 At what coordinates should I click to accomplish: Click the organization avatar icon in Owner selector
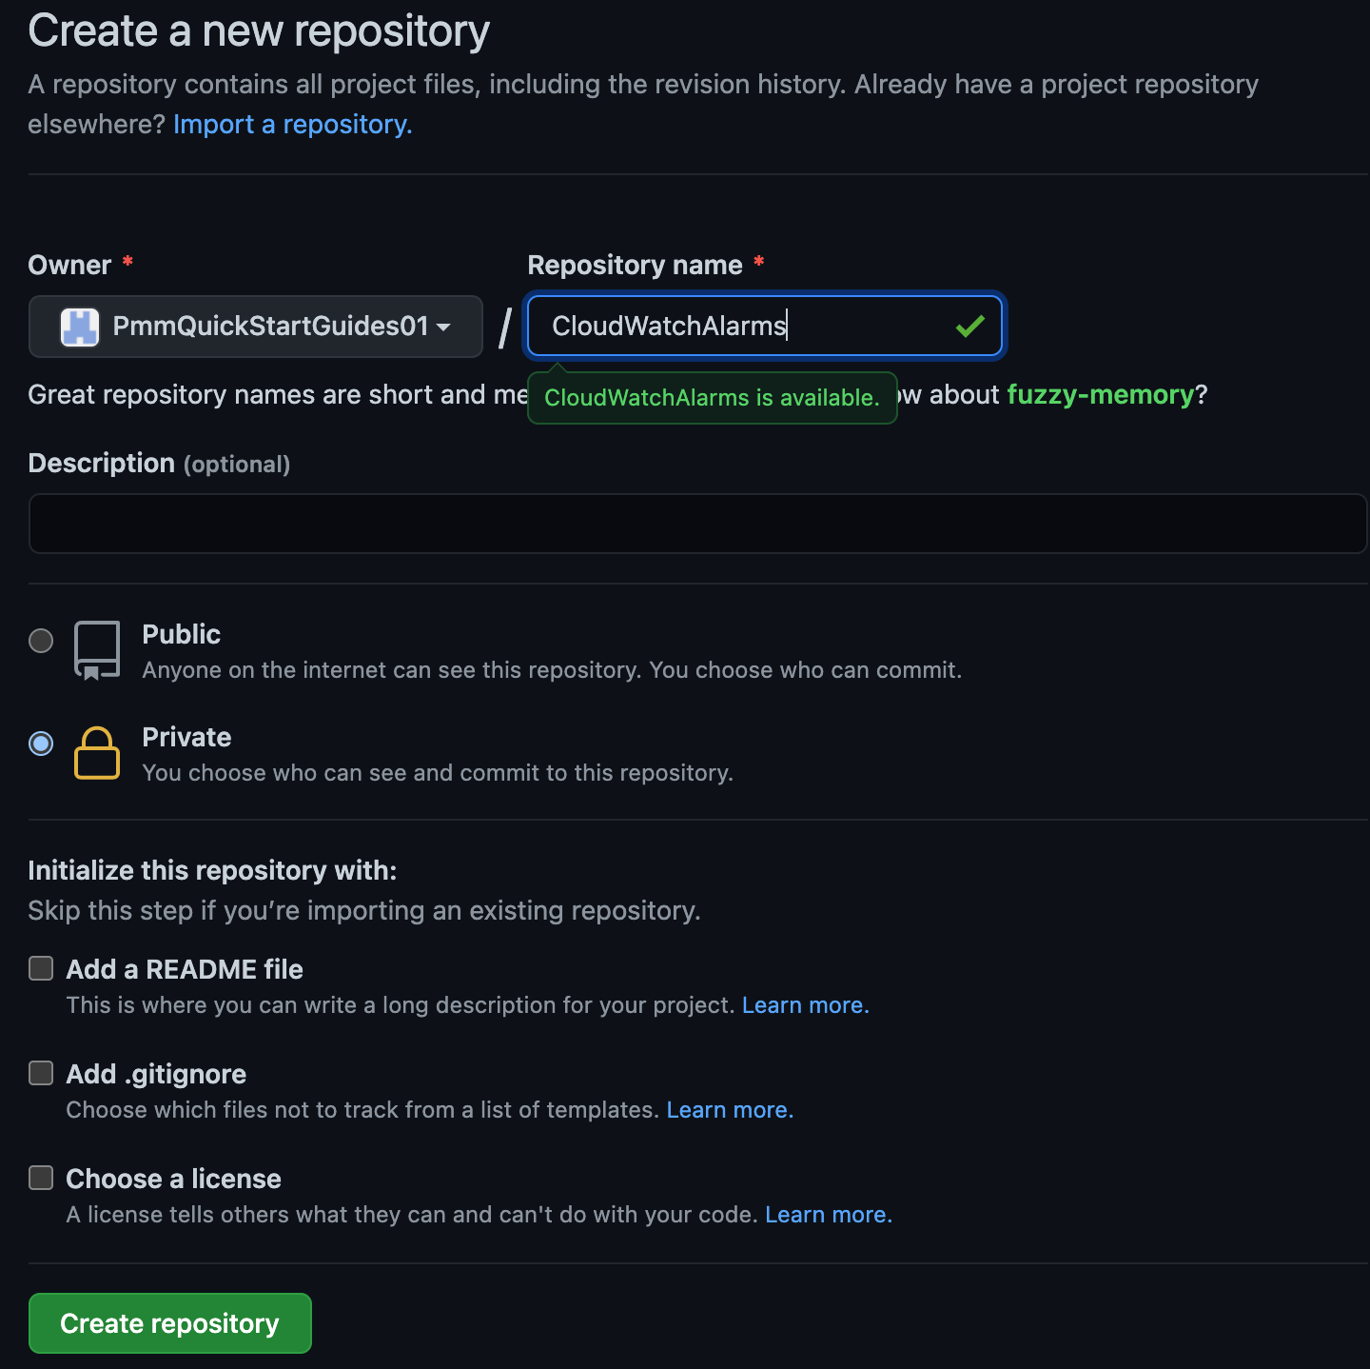(x=80, y=327)
